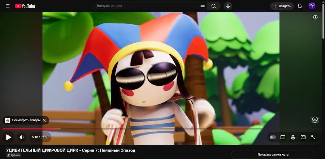
Task: Click the magnifier search button
Action: pyautogui.click(x=213, y=6)
